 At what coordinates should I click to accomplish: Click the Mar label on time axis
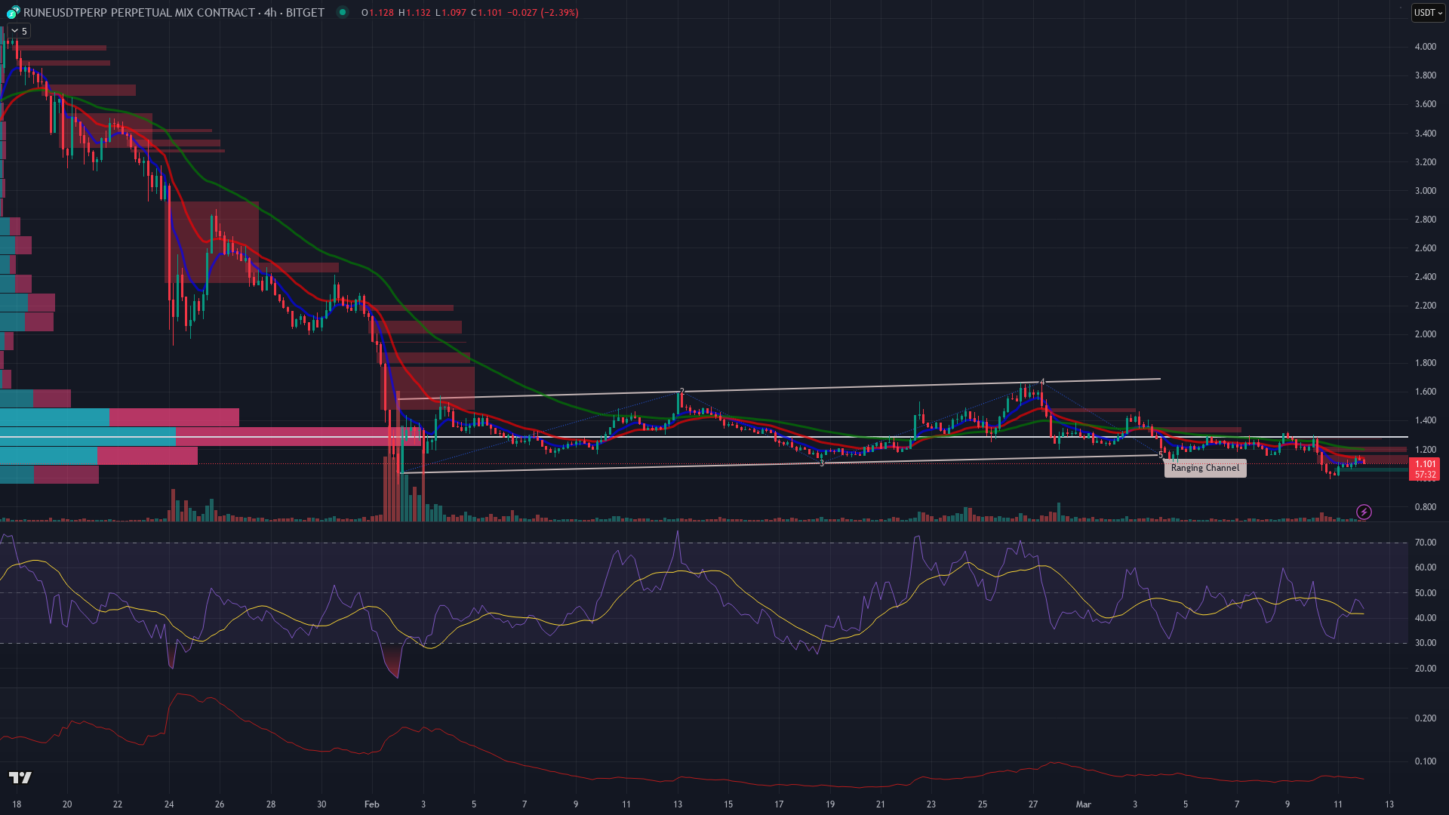point(1083,804)
